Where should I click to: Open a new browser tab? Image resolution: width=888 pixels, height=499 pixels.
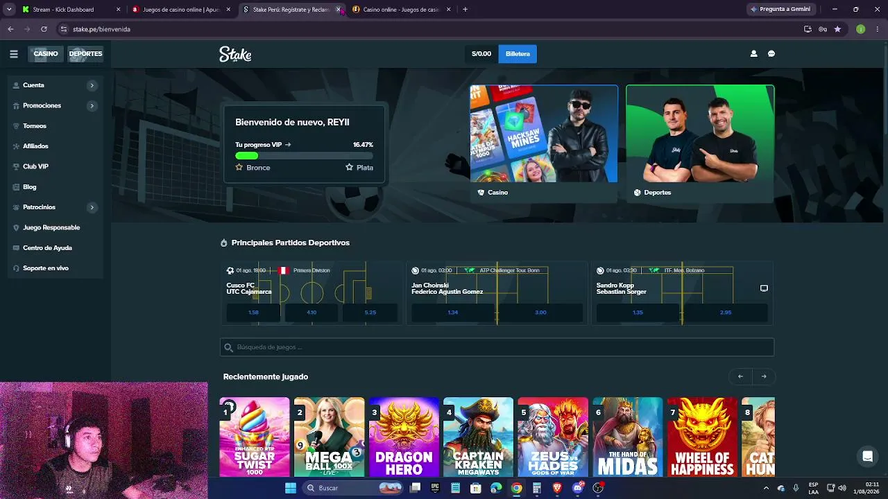pos(465,10)
